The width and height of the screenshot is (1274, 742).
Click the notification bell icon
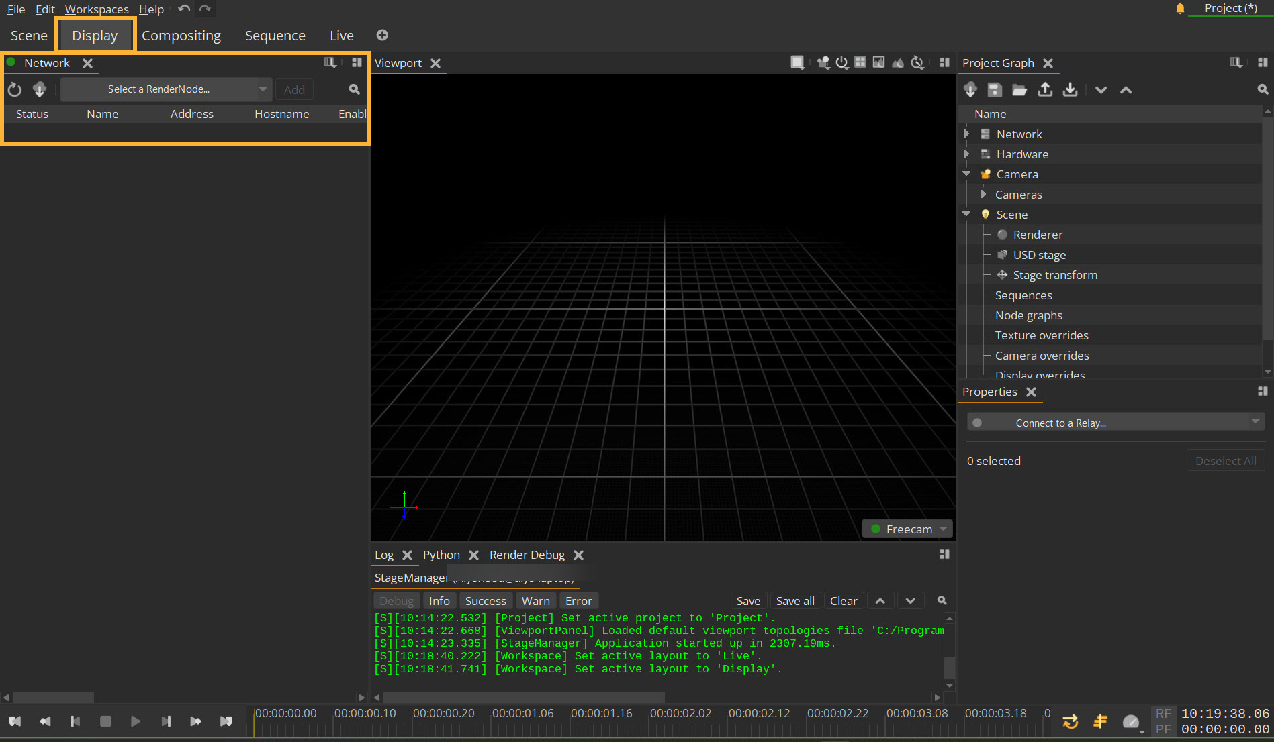[x=1180, y=9]
